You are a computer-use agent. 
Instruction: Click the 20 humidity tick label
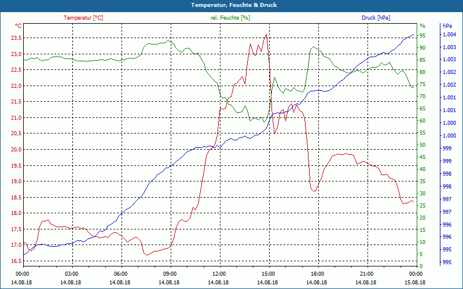(x=422, y=218)
